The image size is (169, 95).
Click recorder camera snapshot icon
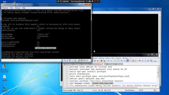pyautogui.click(x=90, y=1)
